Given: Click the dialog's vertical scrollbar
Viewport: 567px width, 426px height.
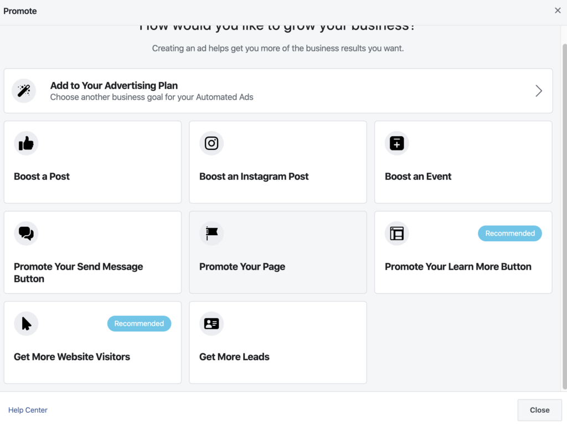Looking at the screenshot, I should (564, 217).
